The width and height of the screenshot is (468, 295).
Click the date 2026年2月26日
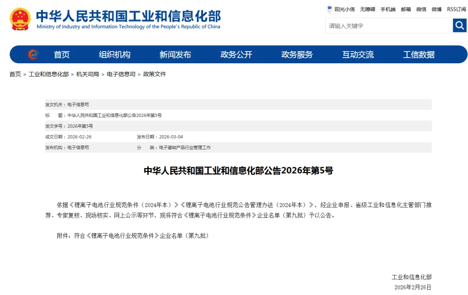pyautogui.click(x=413, y=287)
